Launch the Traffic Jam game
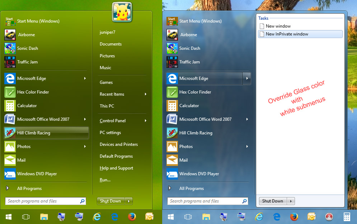 coord(34,62)
